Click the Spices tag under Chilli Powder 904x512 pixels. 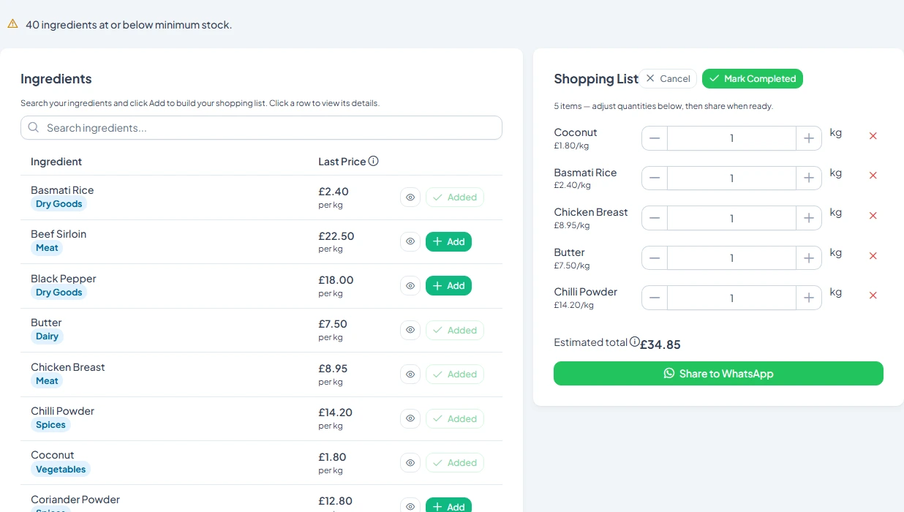point(50,425)
